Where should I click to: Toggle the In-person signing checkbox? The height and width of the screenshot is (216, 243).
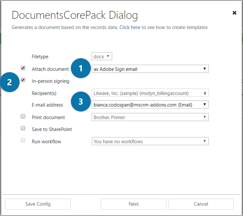pos(23,80)
